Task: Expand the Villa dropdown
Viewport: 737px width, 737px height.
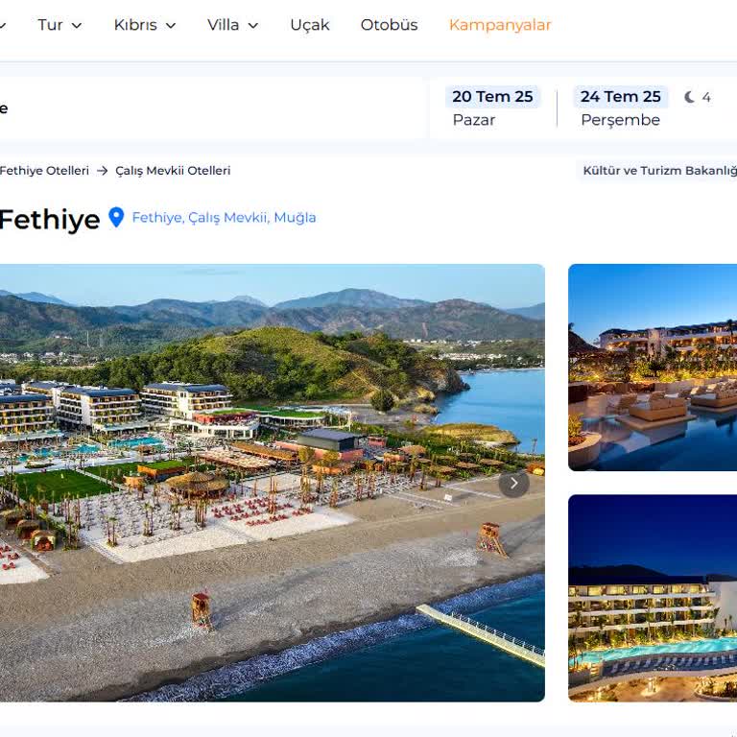Action: (233, 25)
